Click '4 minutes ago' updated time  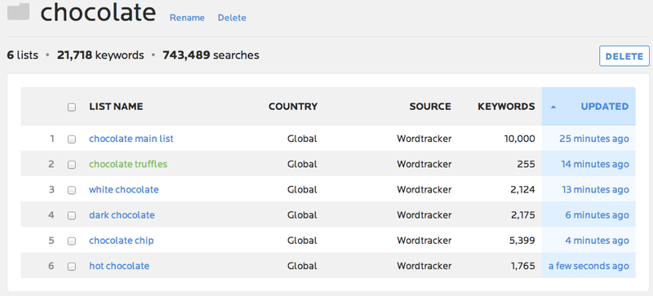pos(597,241)
